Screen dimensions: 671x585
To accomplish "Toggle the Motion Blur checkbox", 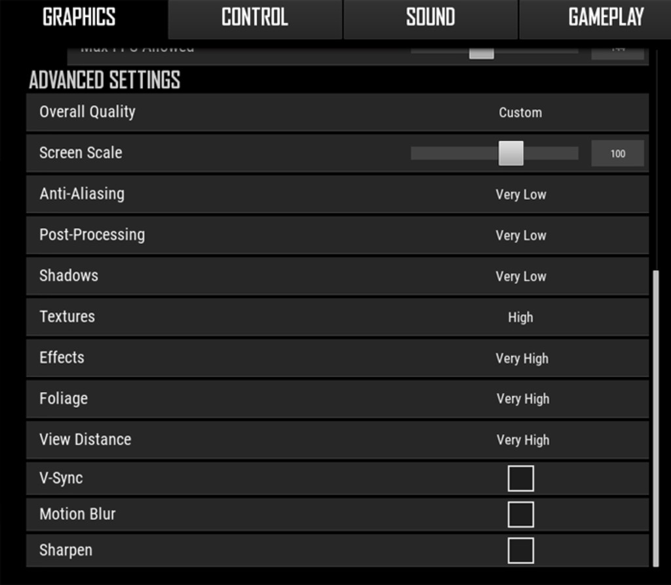I will click(x=521, y=514).
